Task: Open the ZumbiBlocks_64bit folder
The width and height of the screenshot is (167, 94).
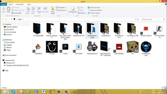Action: [x=133, y=31]
